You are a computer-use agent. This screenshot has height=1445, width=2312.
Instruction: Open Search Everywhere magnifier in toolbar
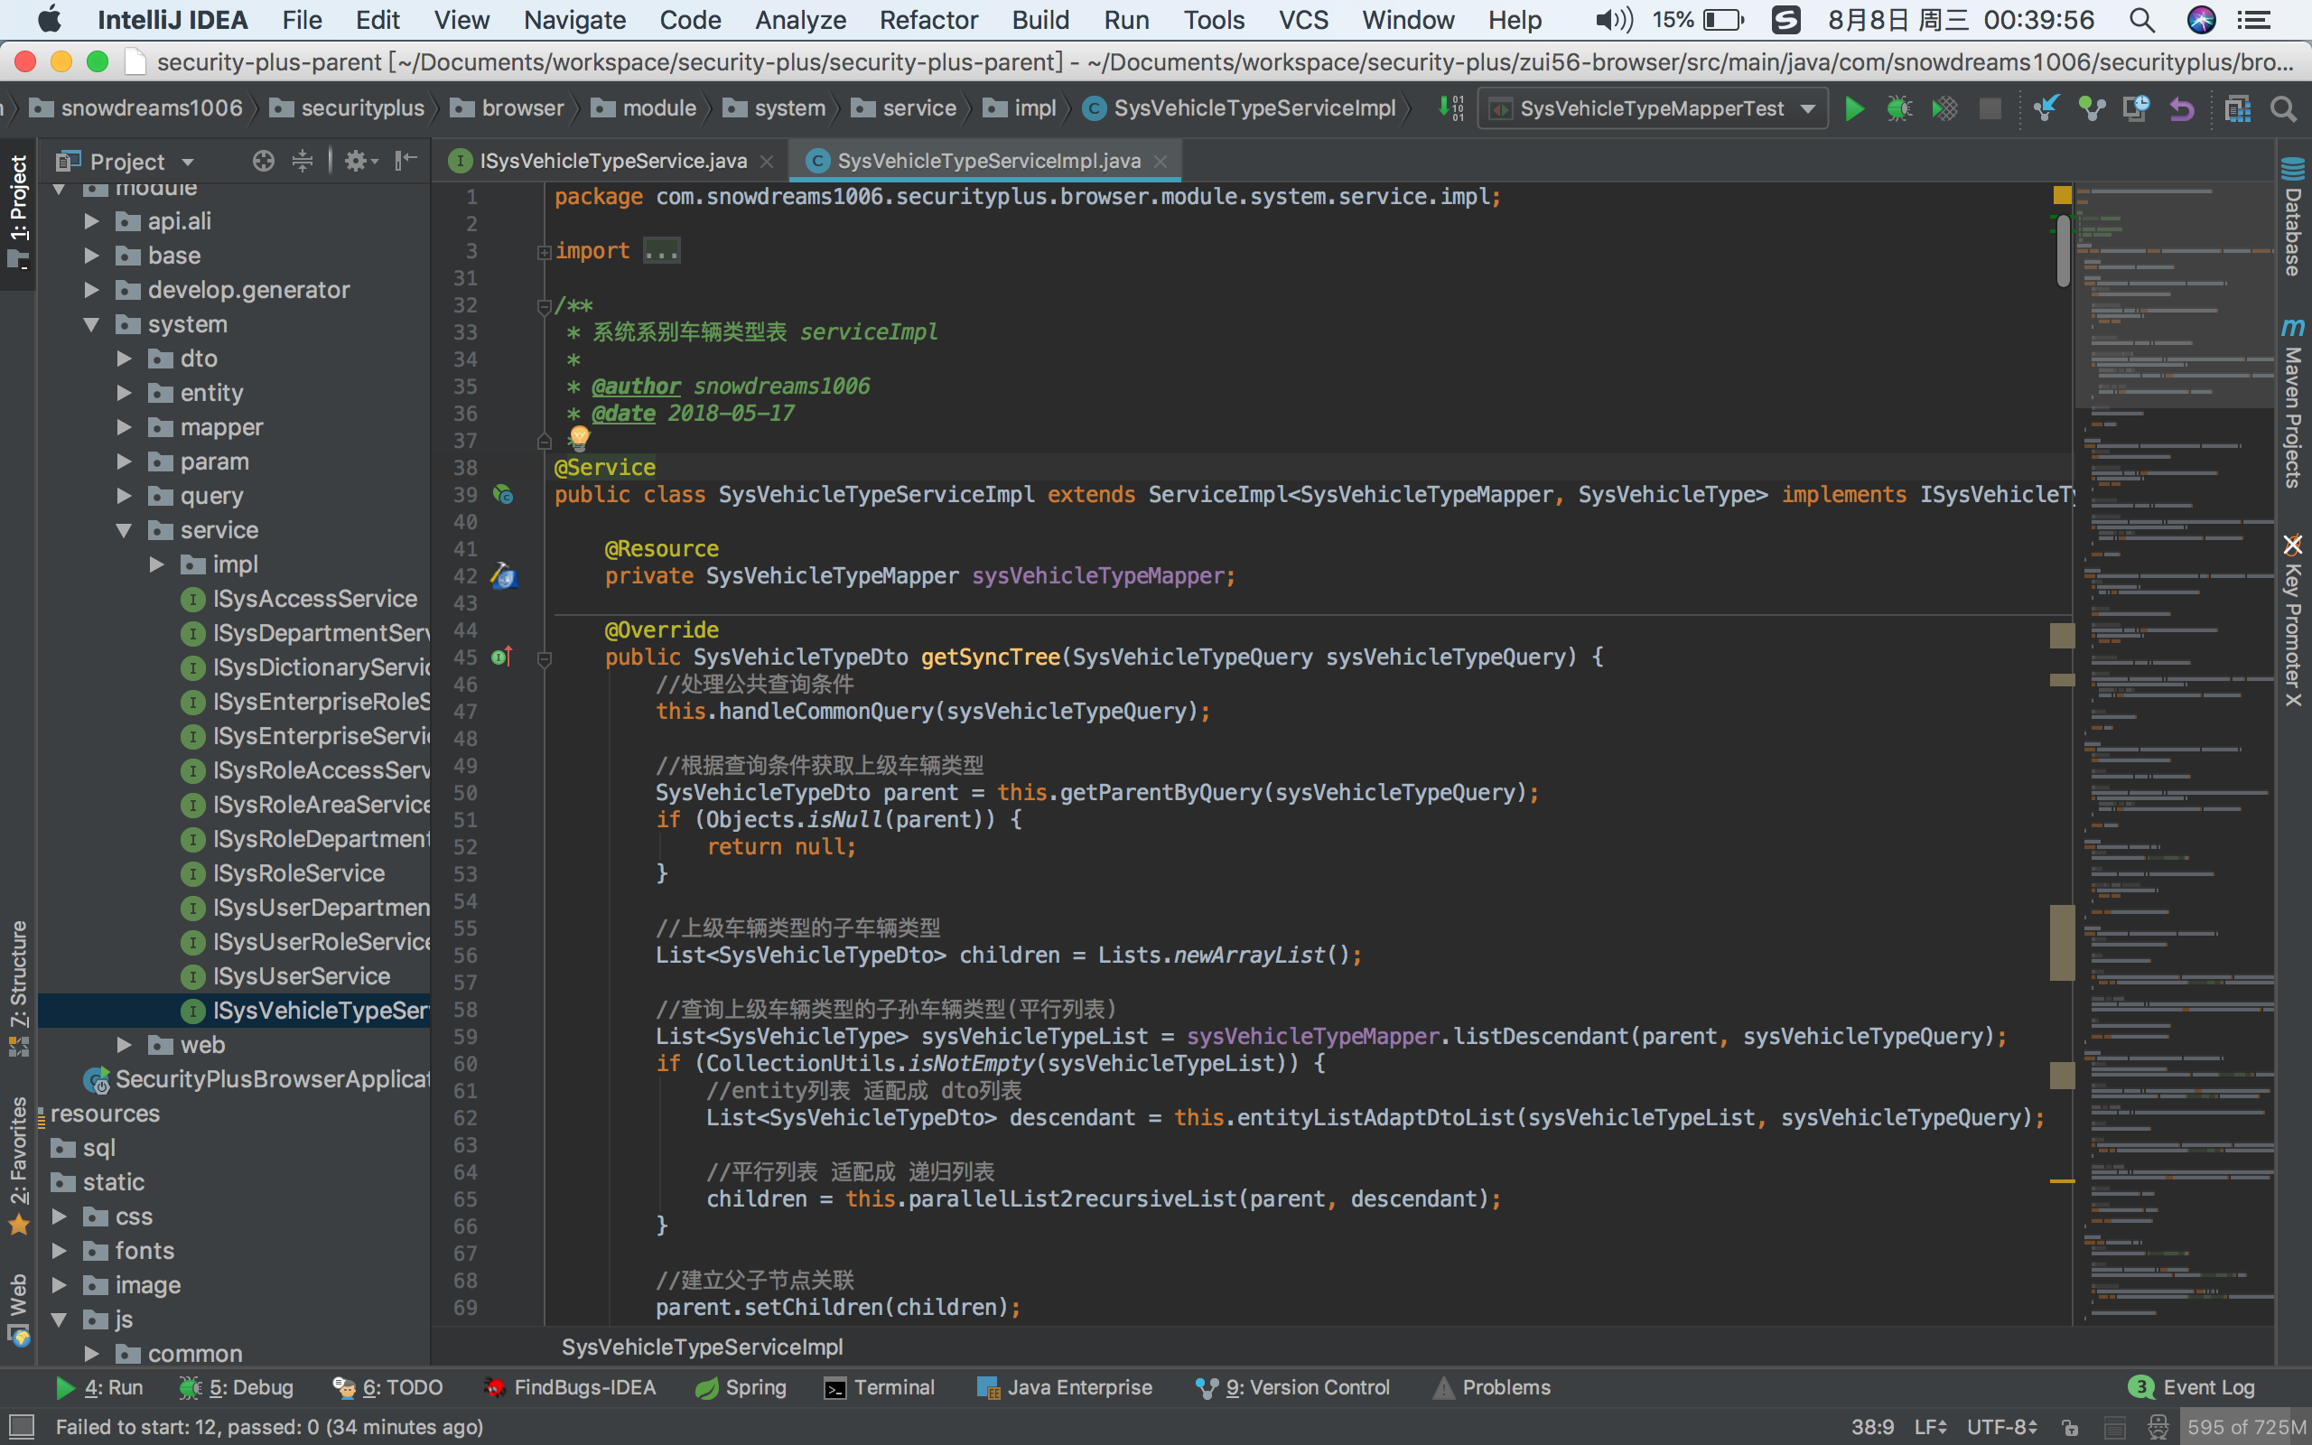tap(2283, 109)
